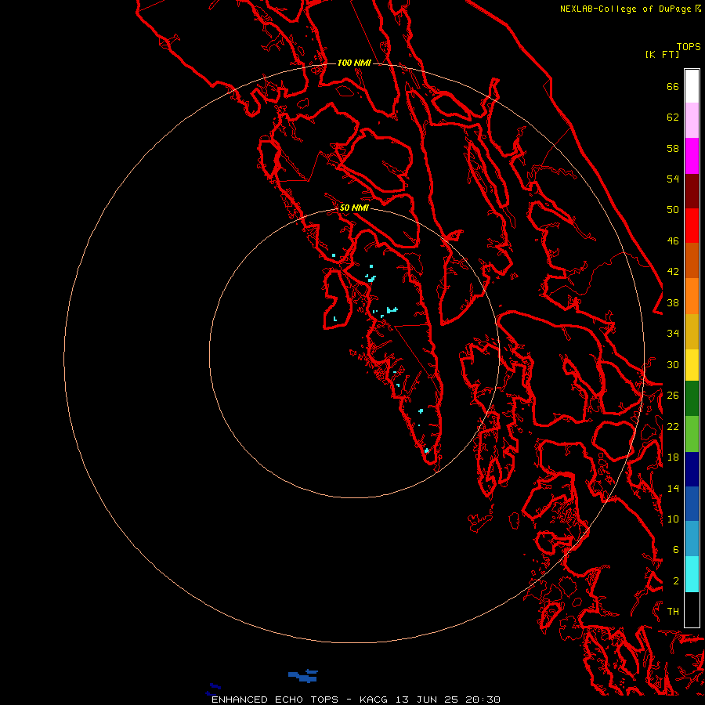Select the 26 legend value
The height and width of the screenshot is (705, 705).
(673, 396)
